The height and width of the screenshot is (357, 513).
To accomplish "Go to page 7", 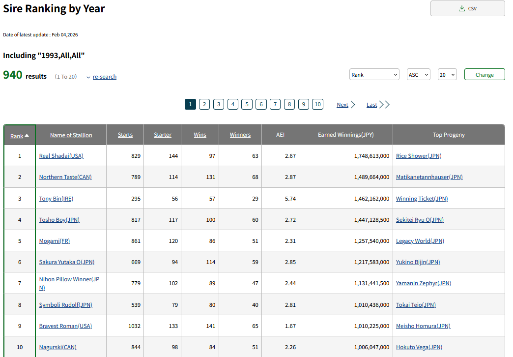I will (275, 104).
